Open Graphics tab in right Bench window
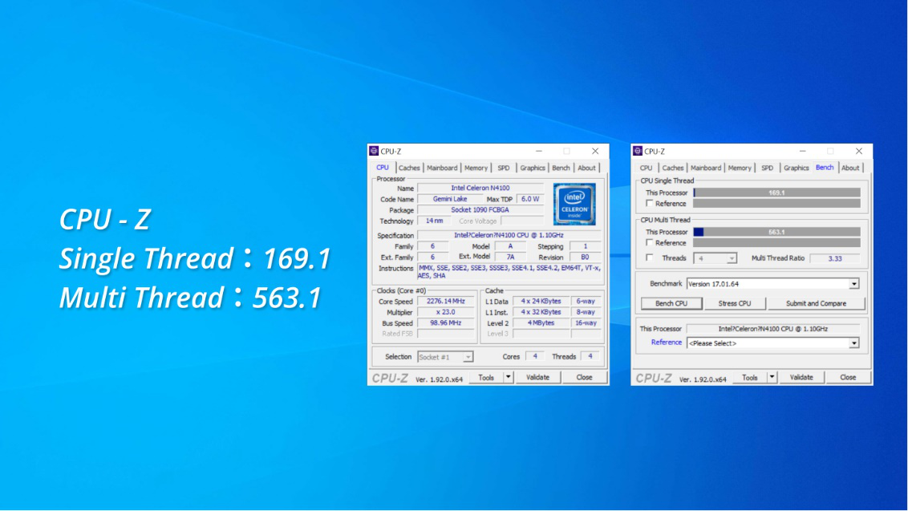 797,168
